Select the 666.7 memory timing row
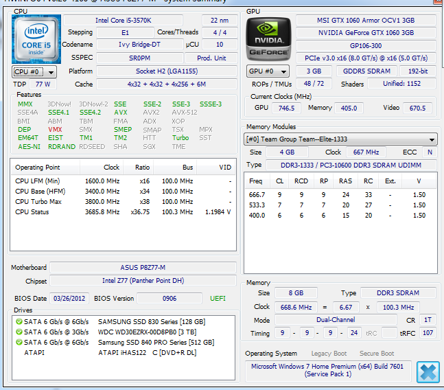 pos(340,195)
